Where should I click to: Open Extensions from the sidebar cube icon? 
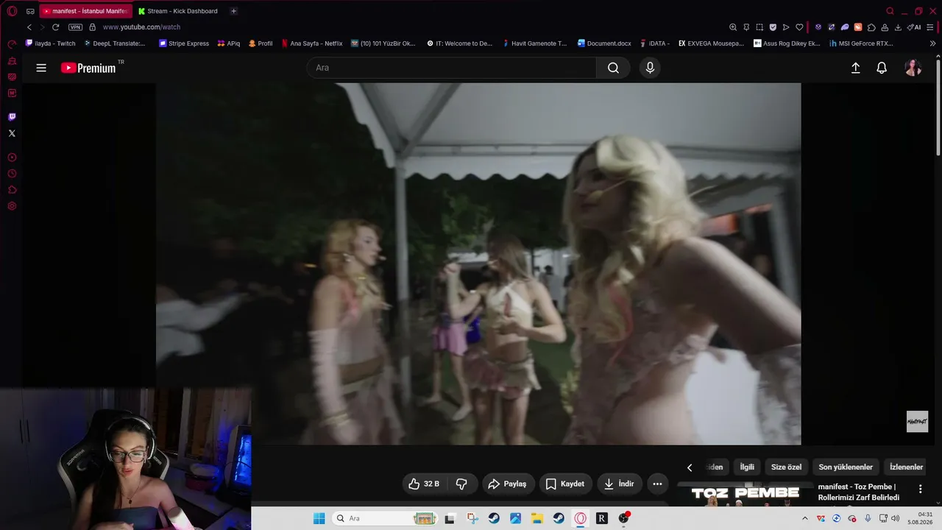pos(12,190)
